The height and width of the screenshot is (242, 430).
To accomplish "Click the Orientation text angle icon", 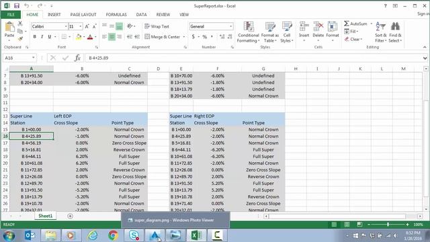I will 130,26.
